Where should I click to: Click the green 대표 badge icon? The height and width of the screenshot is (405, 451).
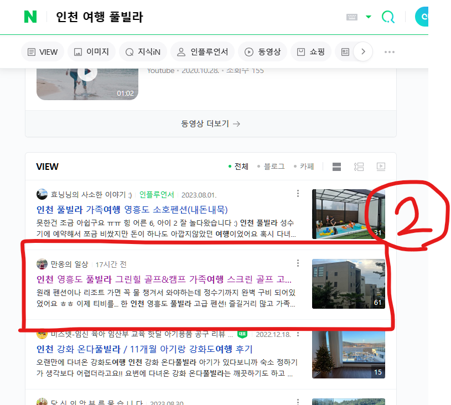click(x=242, y=334)
